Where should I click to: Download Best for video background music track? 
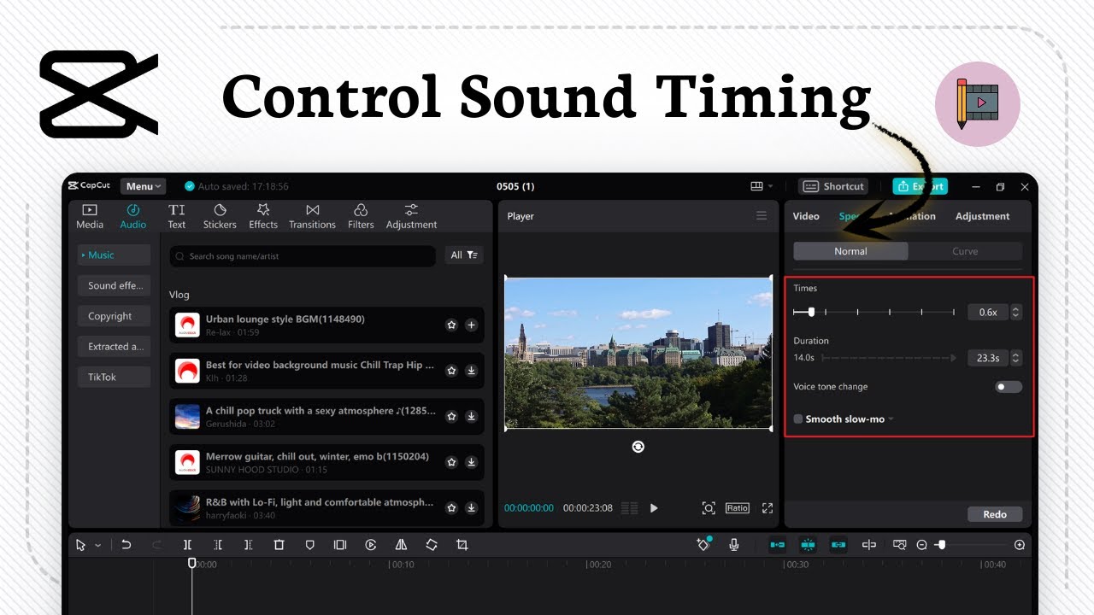tap(471, 371)
